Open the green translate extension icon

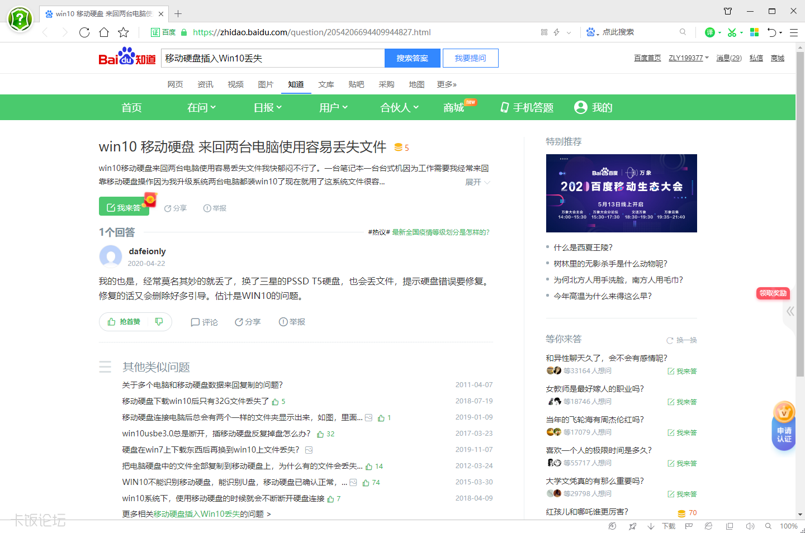[710, 32]
